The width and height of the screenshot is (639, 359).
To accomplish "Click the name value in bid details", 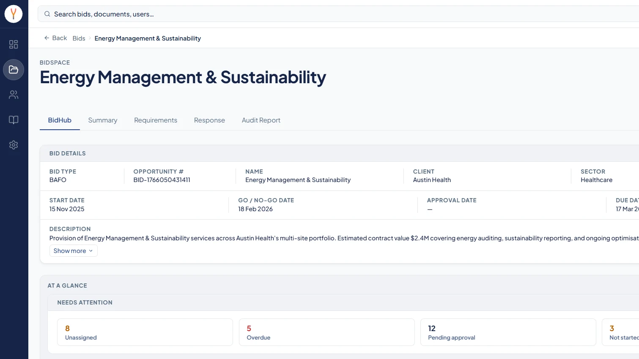I will [x=298, y=180].
